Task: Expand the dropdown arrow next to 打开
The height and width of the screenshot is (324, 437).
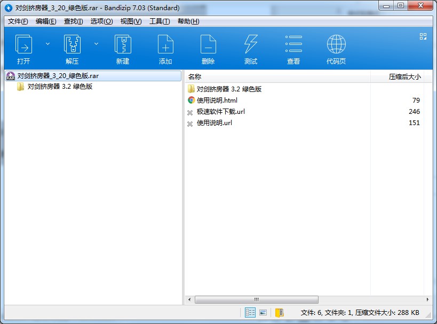Action: click(47, 44)
